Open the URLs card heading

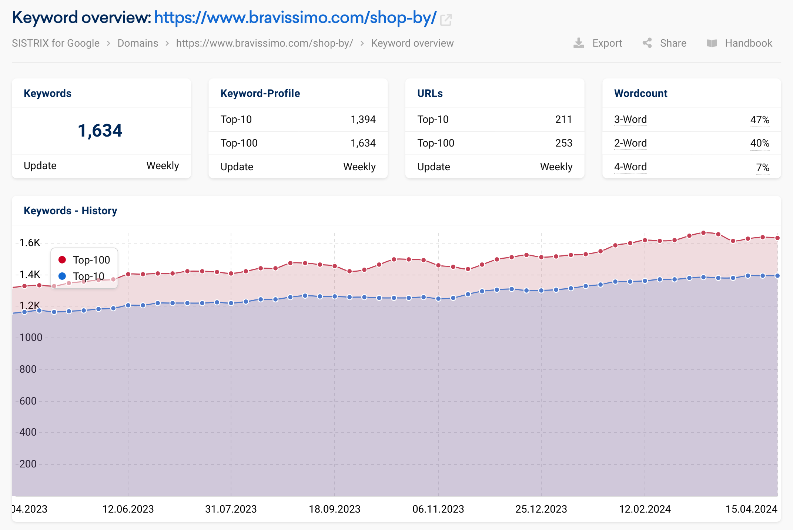[x=430, y=93]
